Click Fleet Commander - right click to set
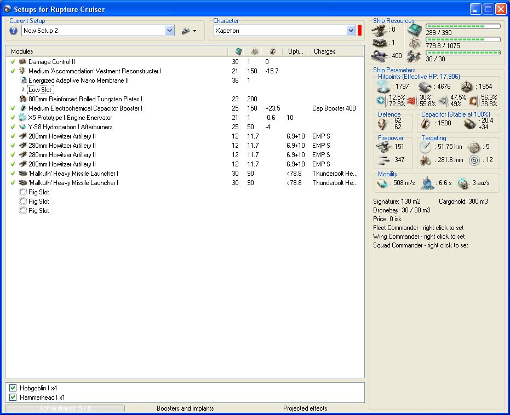The image size is (510, 415). [419, 228]
